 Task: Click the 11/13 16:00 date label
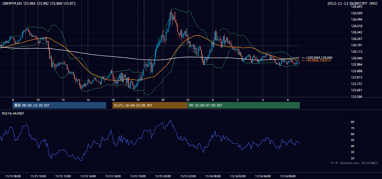pos(113,176)
